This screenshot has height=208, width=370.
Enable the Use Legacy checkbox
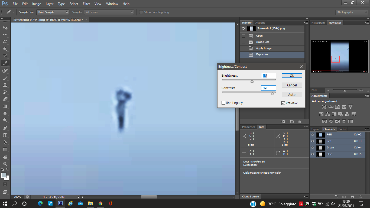click(223, 103)
